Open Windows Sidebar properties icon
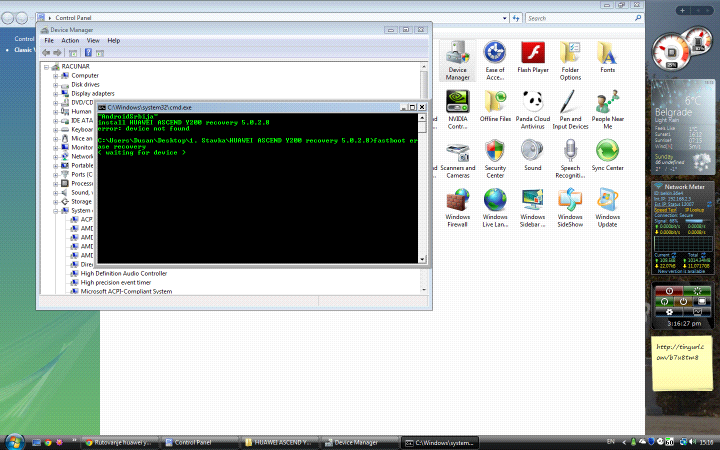The image size is (720, 450). [533, 207]
